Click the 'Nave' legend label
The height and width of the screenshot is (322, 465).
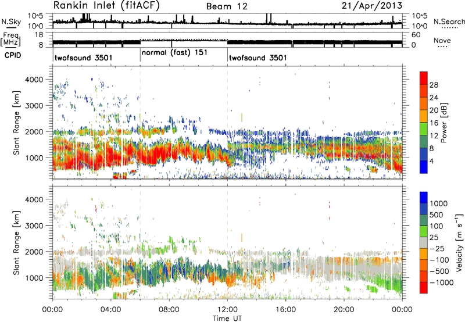pyautogui.click(x=442, y=40)
